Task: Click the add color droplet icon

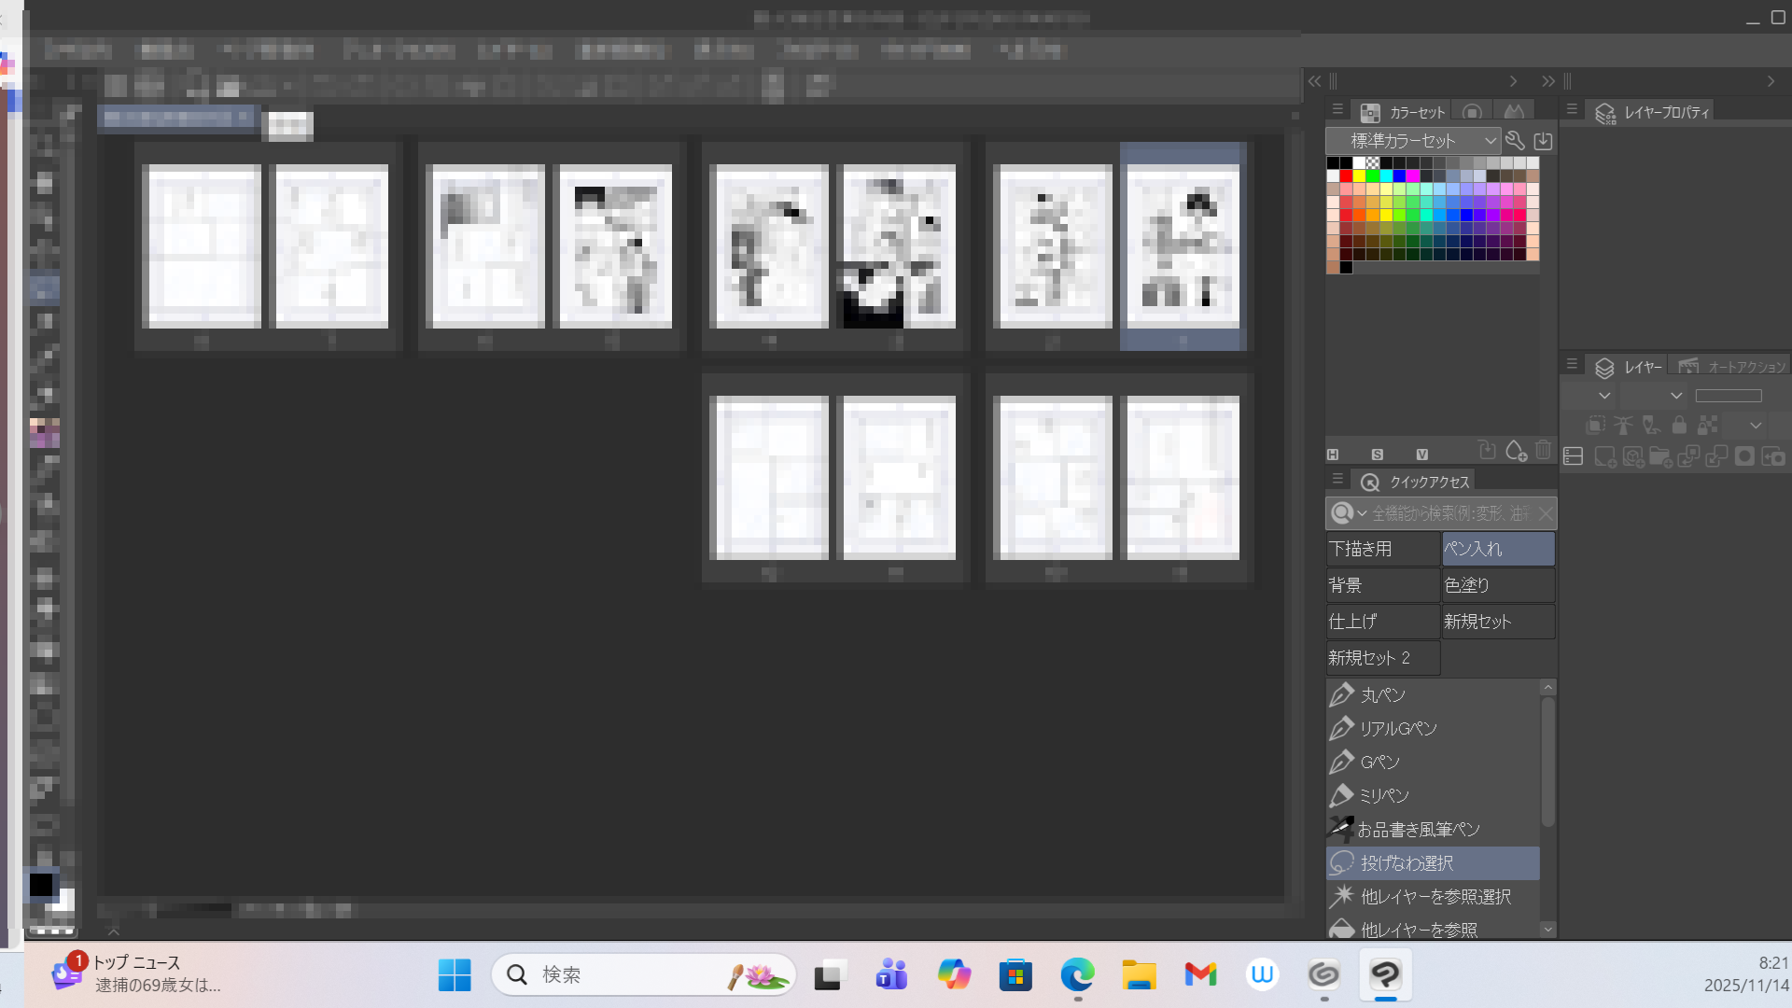Action: pyautogui.click(x=1516, y=453)
